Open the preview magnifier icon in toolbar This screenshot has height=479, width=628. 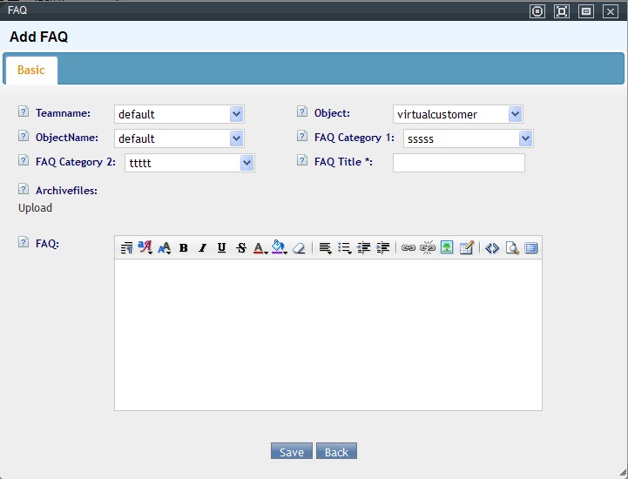512,248
